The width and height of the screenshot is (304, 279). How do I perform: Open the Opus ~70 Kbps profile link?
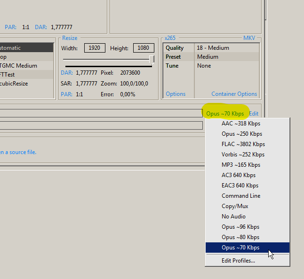point(225,114)
